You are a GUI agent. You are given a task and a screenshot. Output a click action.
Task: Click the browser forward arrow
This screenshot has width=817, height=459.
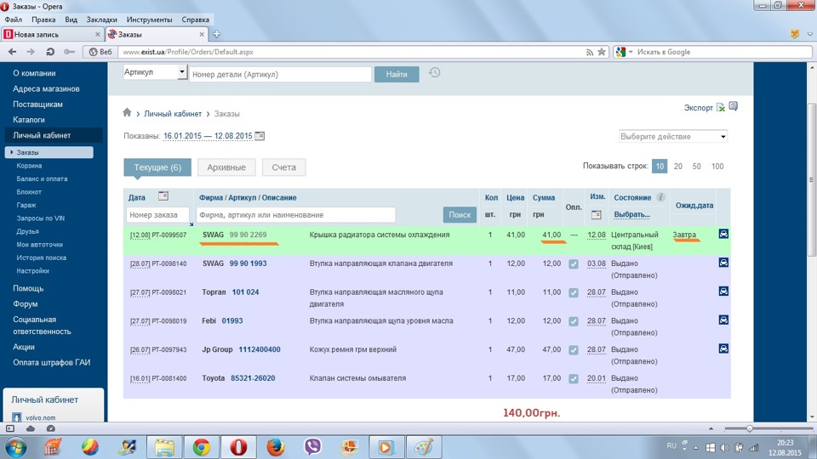click(x=31, y=52)
